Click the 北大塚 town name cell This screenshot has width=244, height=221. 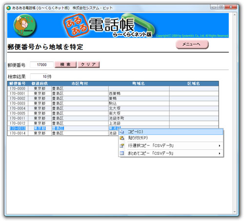(139, 109)
